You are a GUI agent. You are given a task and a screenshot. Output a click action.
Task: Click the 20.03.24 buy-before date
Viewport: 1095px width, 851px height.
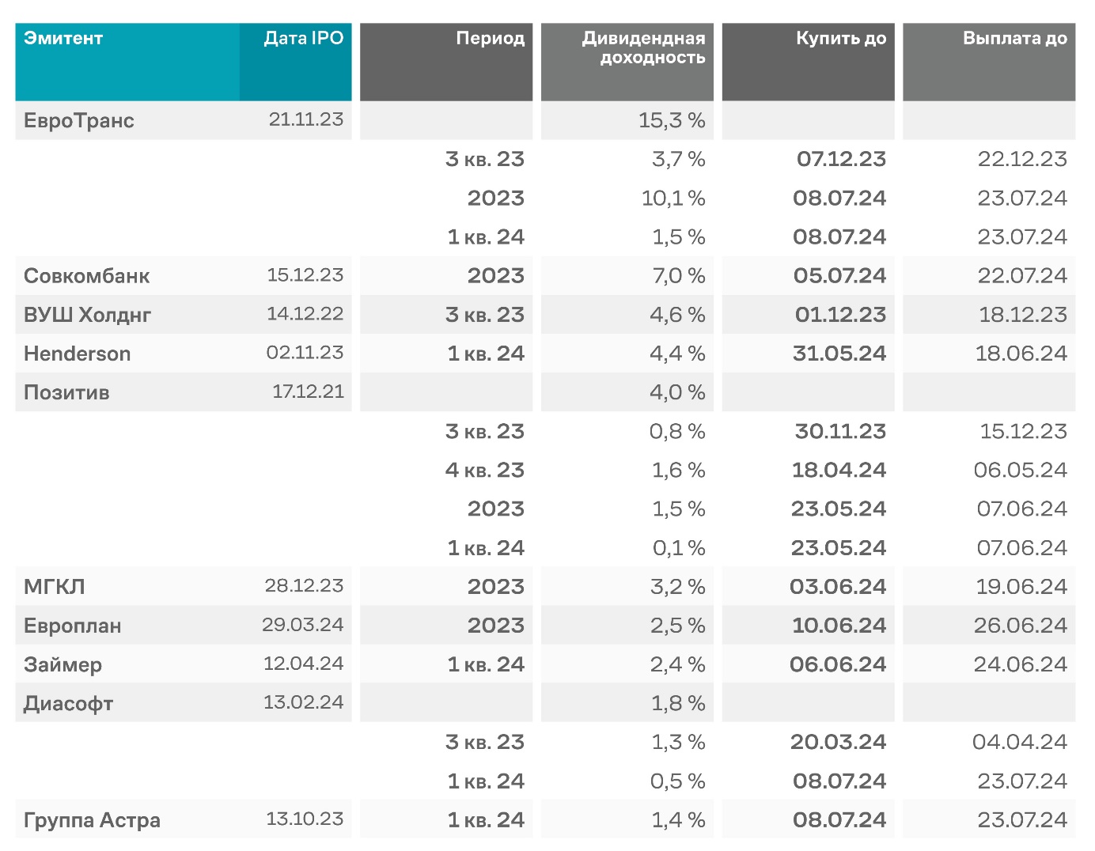click(x=839, y=742)
